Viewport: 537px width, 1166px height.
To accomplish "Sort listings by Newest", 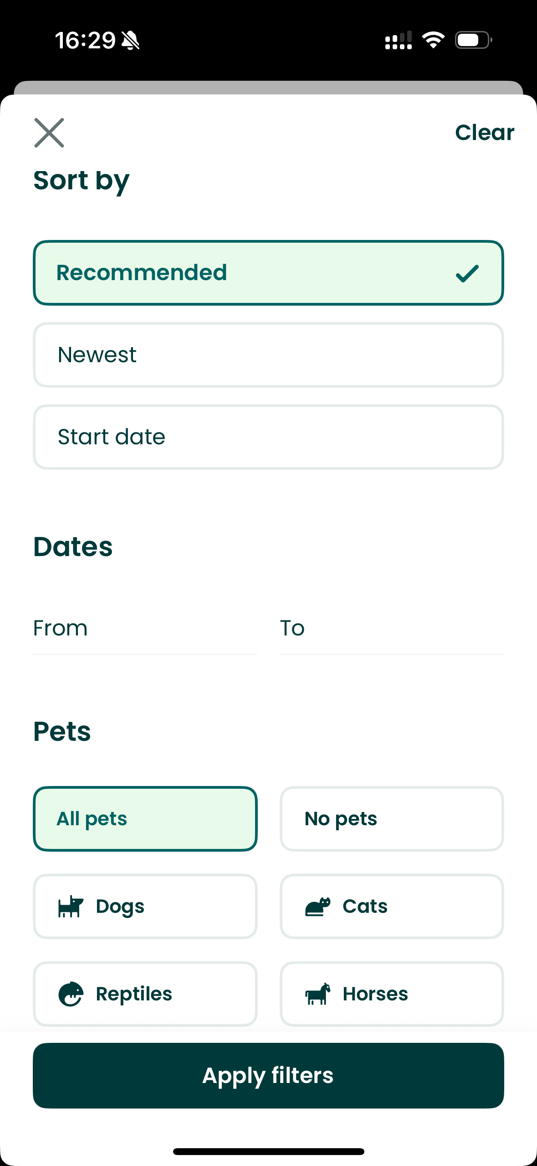I will click(268, 355).
